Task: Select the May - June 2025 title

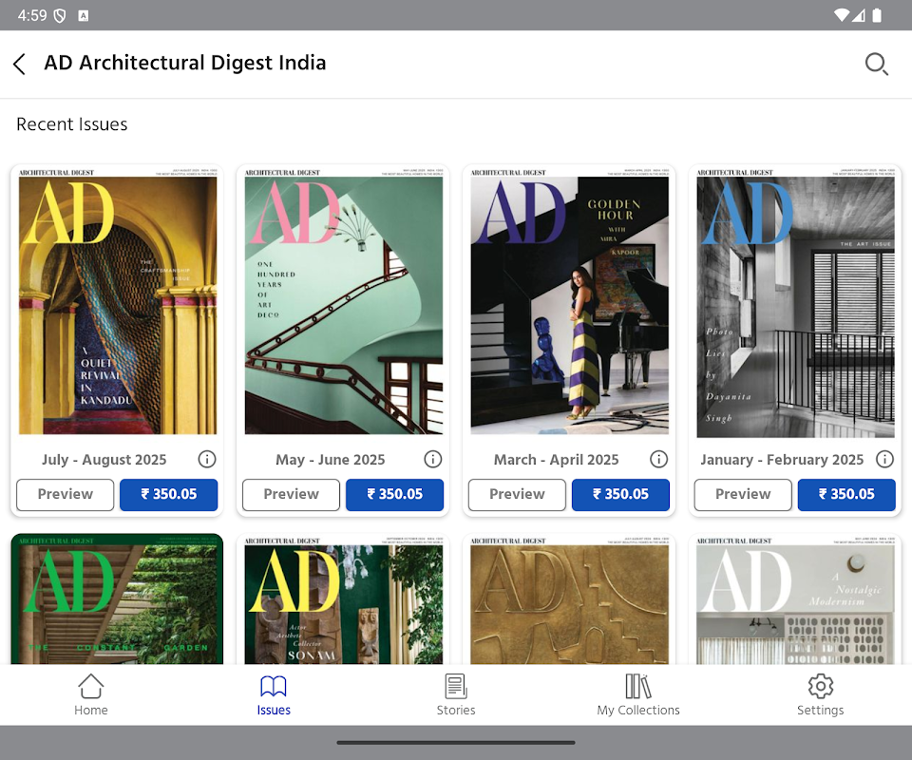Action: click(x=331, y=460)
